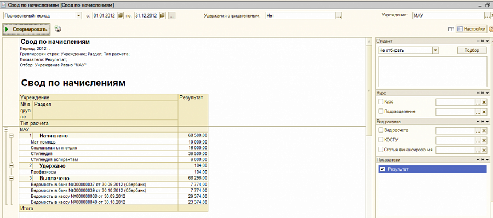This screenshot has width=493, height=218.
Task: Clear the КОСГУ filter value
Action: (484, 140)
